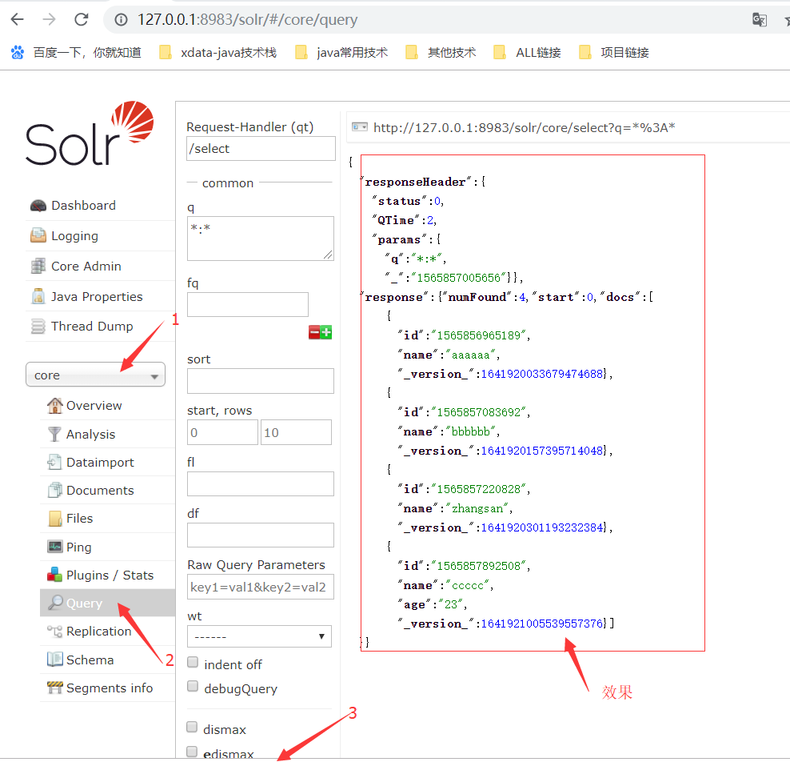Click the Logging clipboard icon
This screenshot has width=790, height=762.
[38, 235]
